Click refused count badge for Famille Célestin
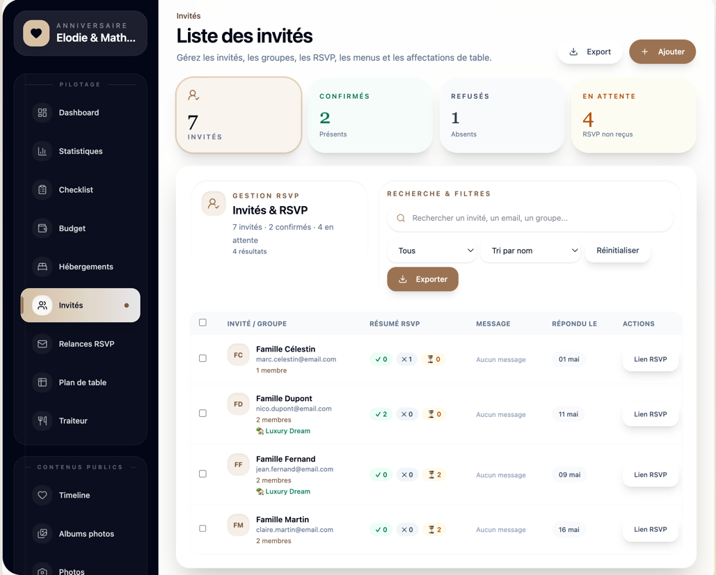Screen dimensions: 716x575 click(x=406, y=359)
